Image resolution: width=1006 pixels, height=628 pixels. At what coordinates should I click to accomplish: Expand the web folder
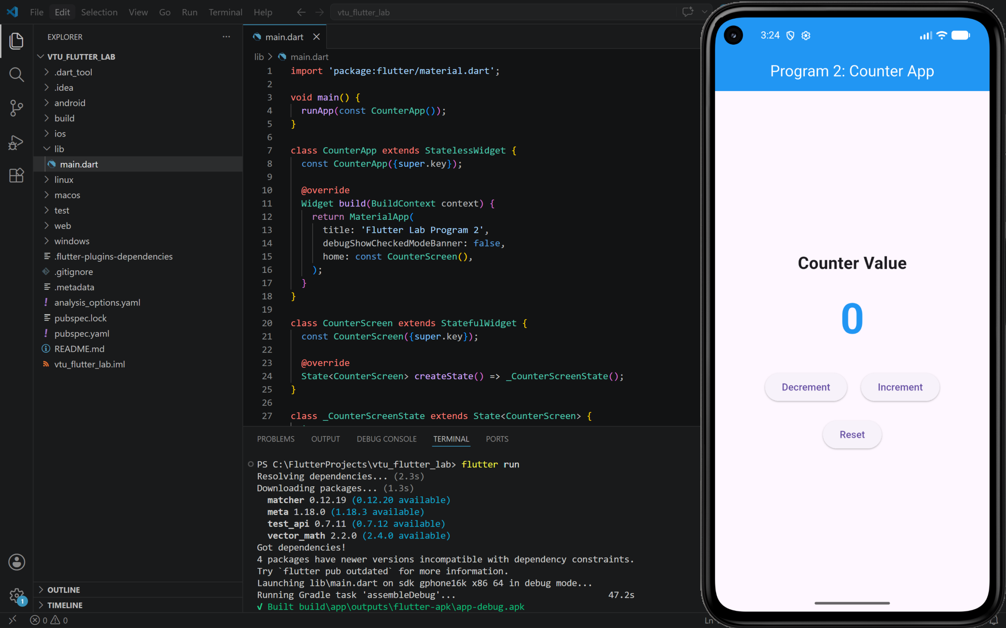[46, 226]
